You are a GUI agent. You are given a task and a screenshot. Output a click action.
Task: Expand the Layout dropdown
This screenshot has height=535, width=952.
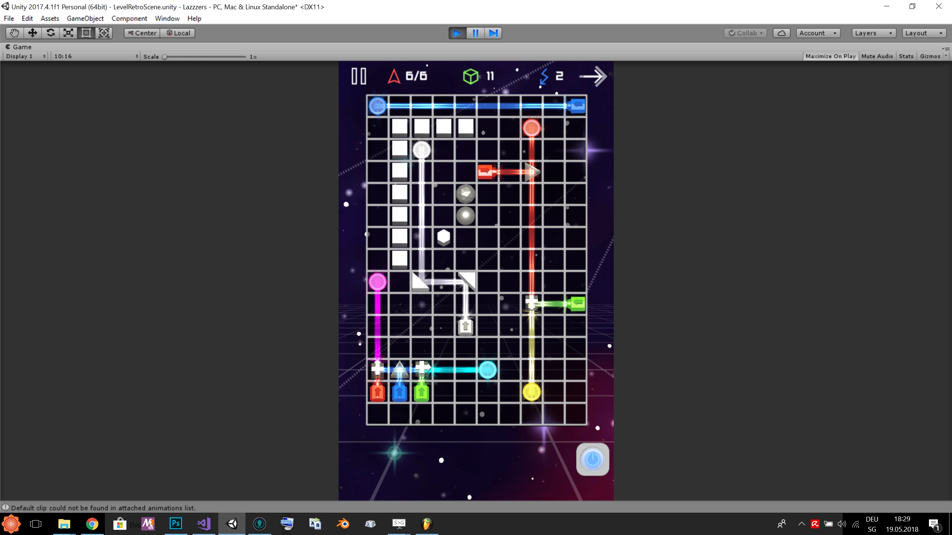(x=924, y=33)
